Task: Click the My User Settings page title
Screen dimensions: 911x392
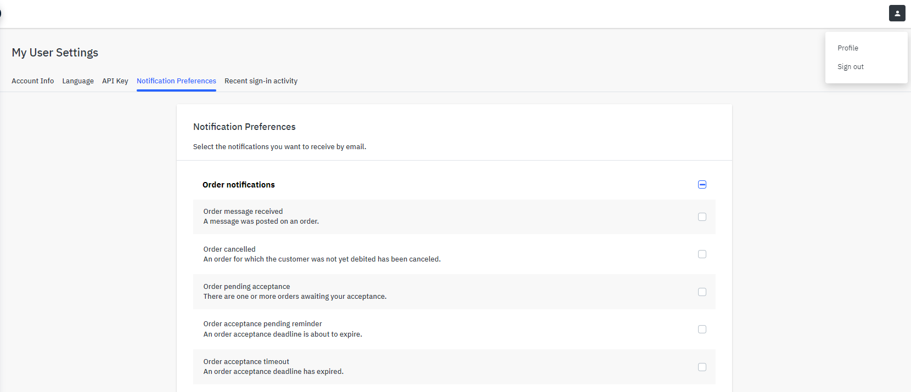Action: coord(55,53)
